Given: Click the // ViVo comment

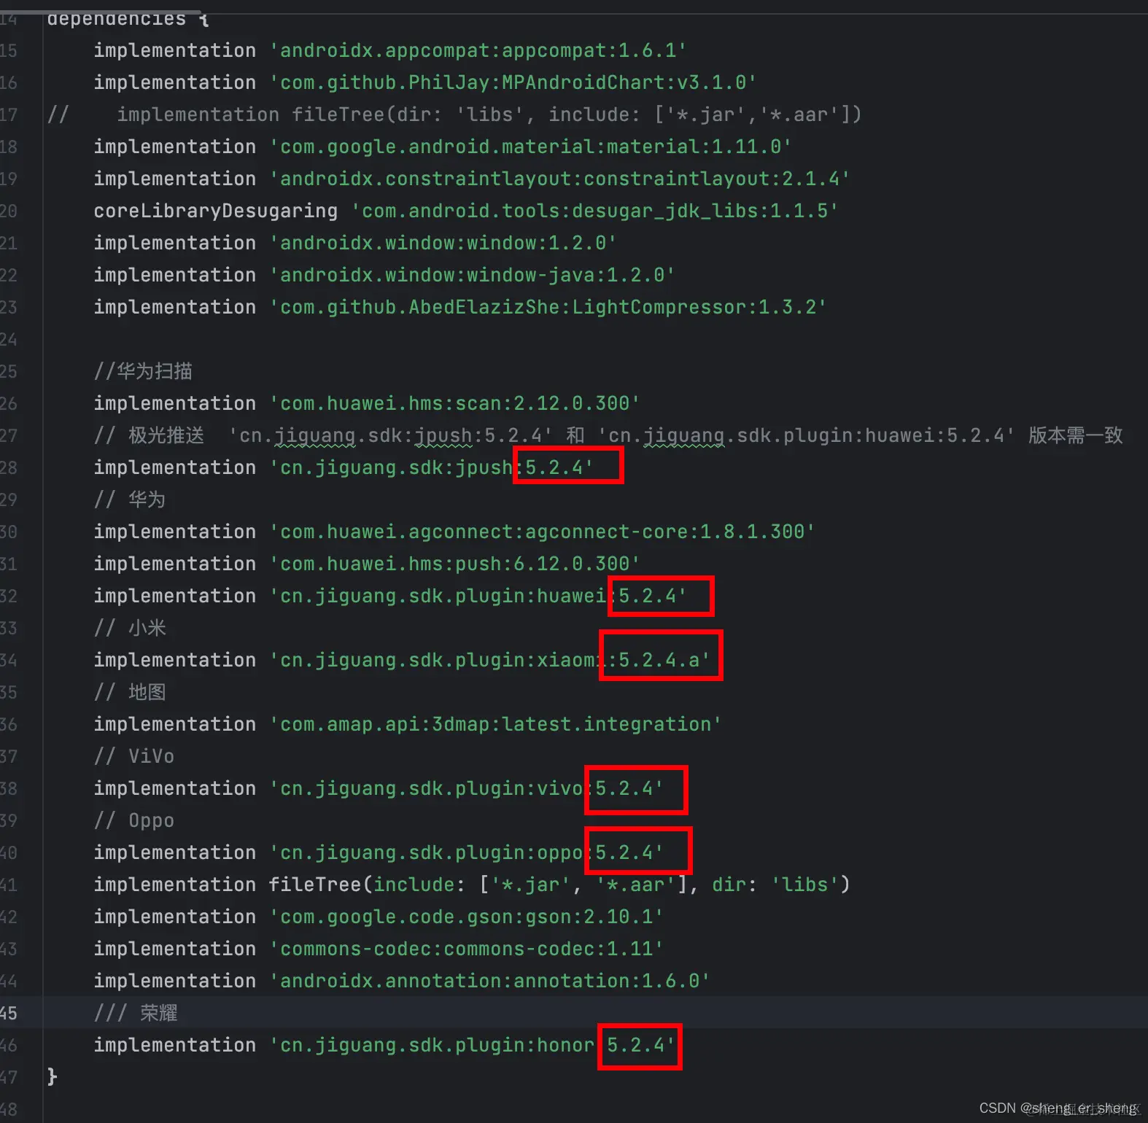Looking at the screenshot, I should 134,756.
